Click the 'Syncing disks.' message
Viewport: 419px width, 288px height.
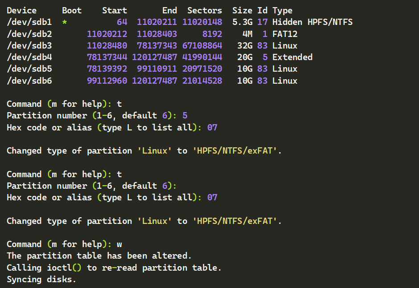(41, 279)
